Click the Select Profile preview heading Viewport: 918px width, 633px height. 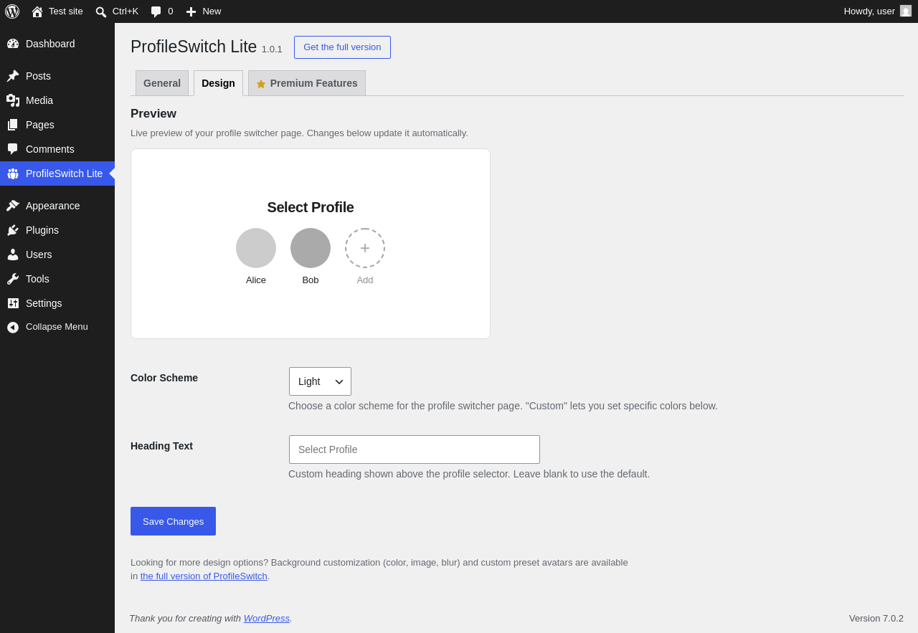click(311, 207)
